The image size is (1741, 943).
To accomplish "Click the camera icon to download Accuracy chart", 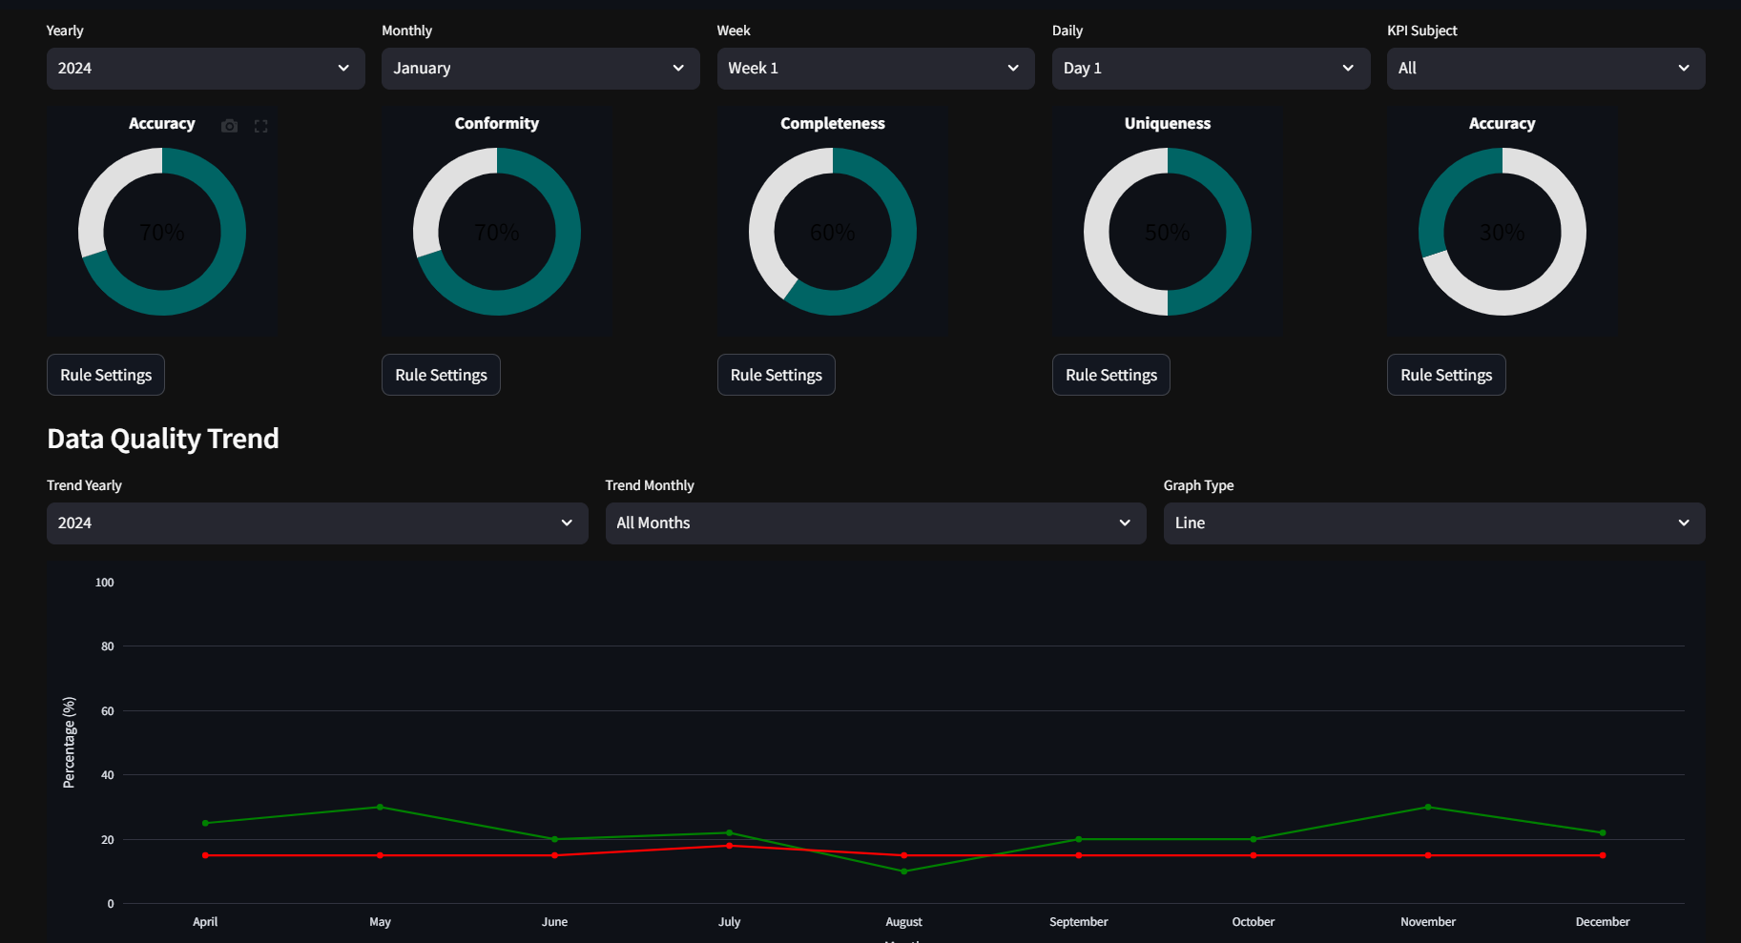I will pyautogui.click(x=229, y=126).
